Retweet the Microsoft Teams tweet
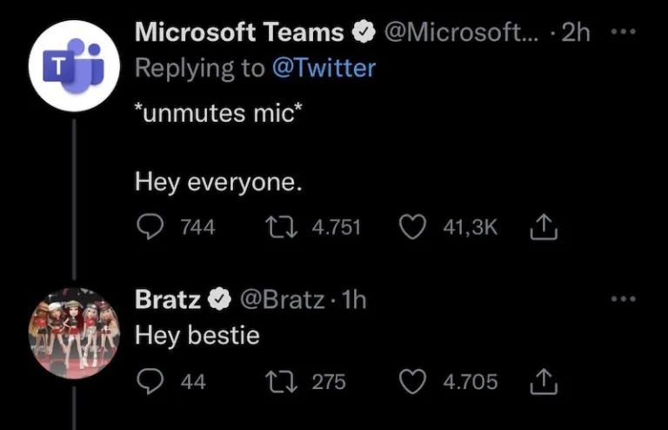668x430 pixels. click(282, 227)
